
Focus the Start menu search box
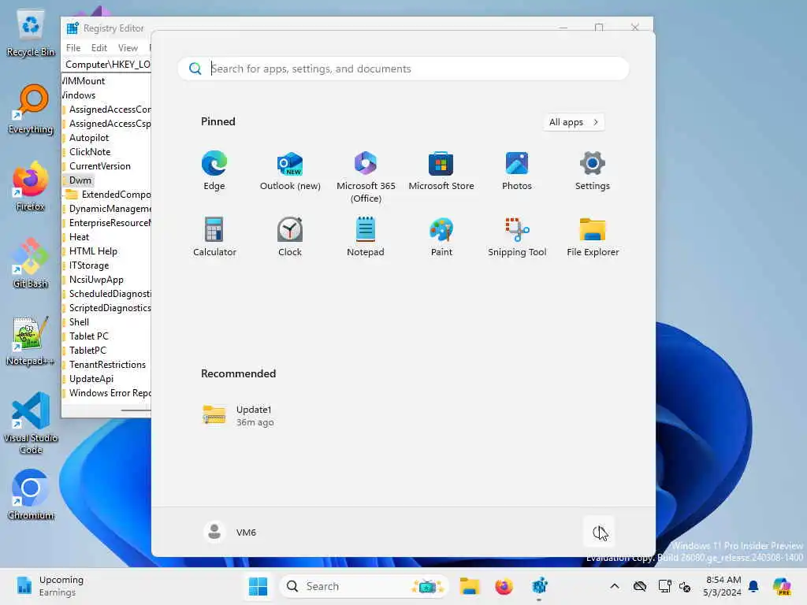click(403, 69)
